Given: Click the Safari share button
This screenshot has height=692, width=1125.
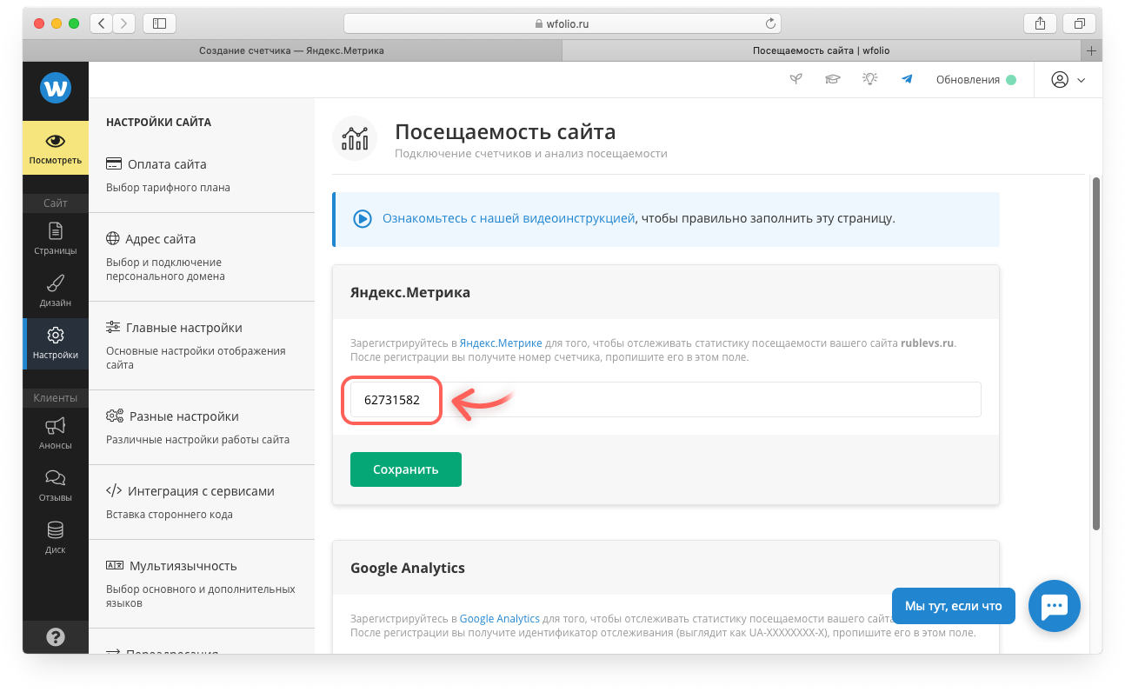Looking at the screenshot, I should pyautogui.click(x=1040, y=23).
